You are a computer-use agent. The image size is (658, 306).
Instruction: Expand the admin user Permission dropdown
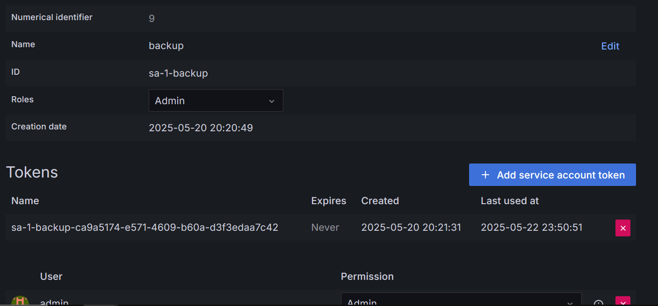(x=461, y=300)
